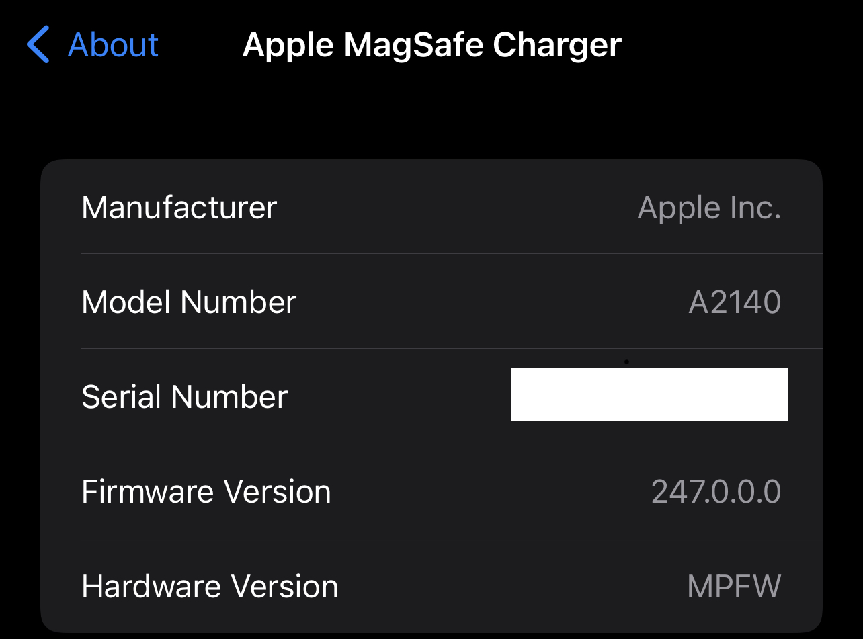Tap the A2140 model number value
The image size is (863, 639).
click(735, 302)
